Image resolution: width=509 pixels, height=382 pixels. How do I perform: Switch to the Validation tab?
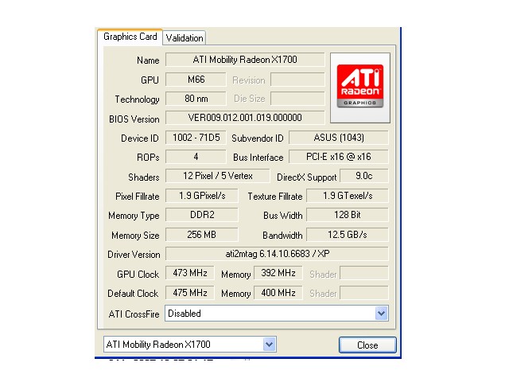185,37
